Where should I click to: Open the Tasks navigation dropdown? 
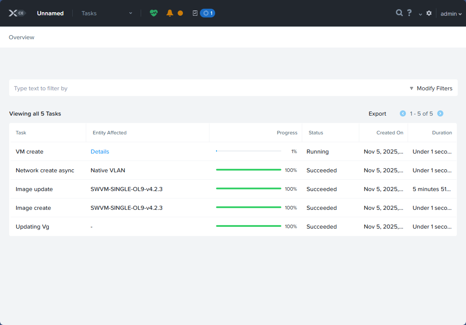[x=106, y=13]
